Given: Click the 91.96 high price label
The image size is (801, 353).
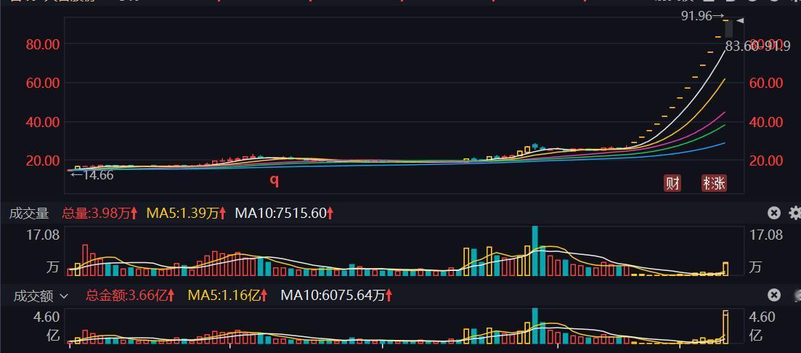Looking at the screenshot, I should click(696, 17).
